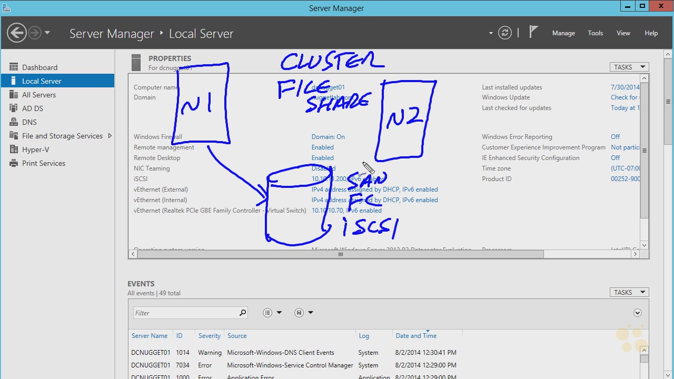Click properties panel horizontal scrollbar thumb

[x=340, y=254]
